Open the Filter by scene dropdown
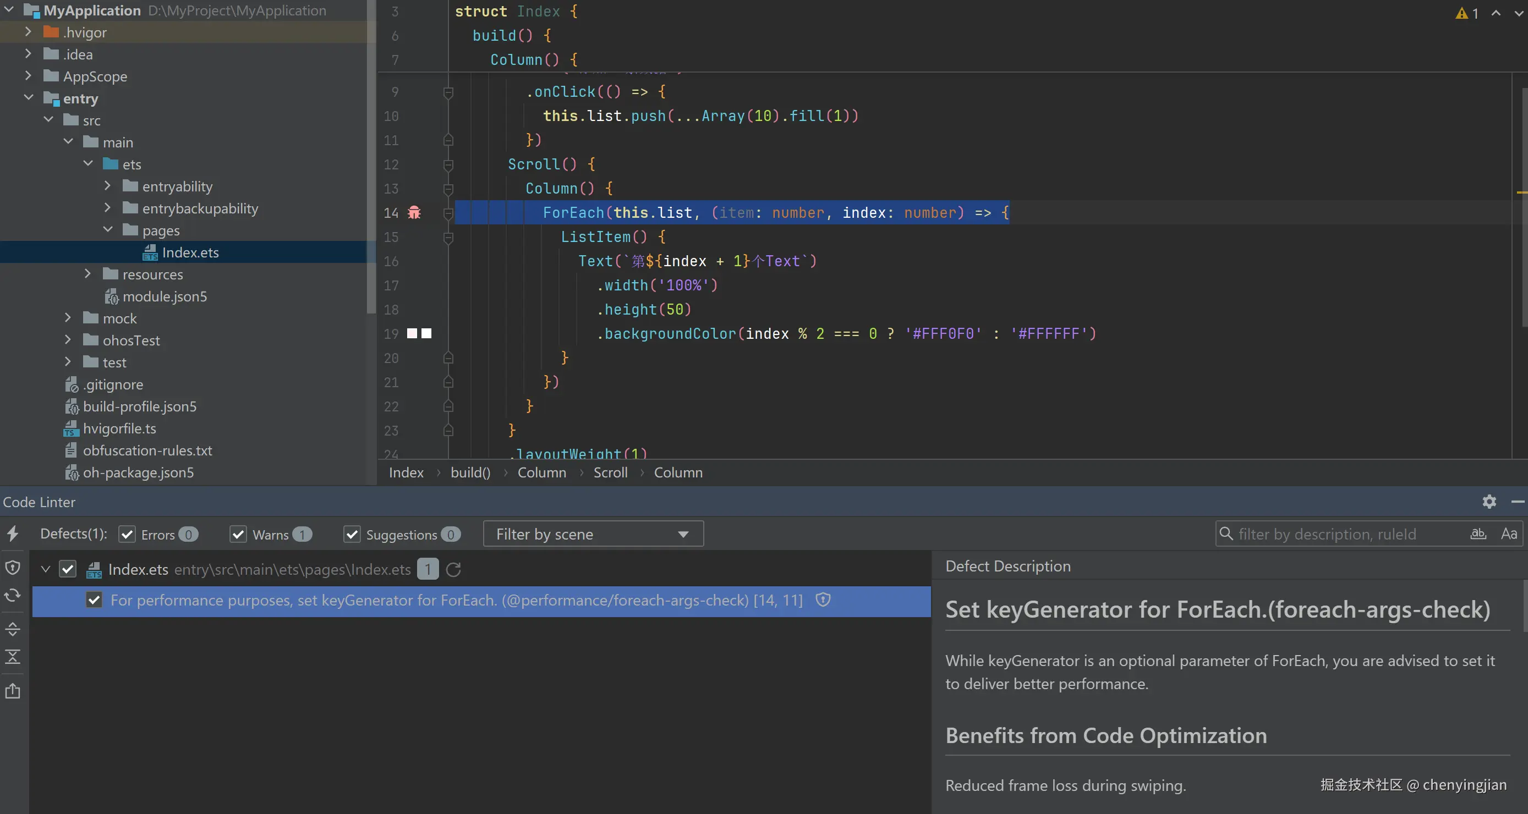Image resolution: width=1528 pixels, height=814 pixels. click(593, 533)
